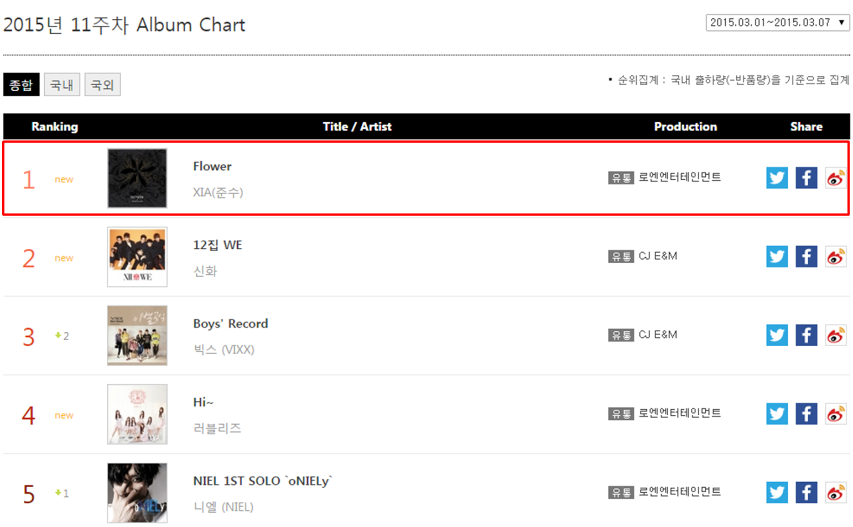Click the 신화 artist name
This screenshot has width=853, height=527.
click(x=205, y=271)
